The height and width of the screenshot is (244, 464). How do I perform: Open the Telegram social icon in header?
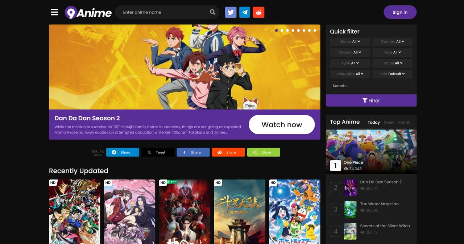coord(245,12)
